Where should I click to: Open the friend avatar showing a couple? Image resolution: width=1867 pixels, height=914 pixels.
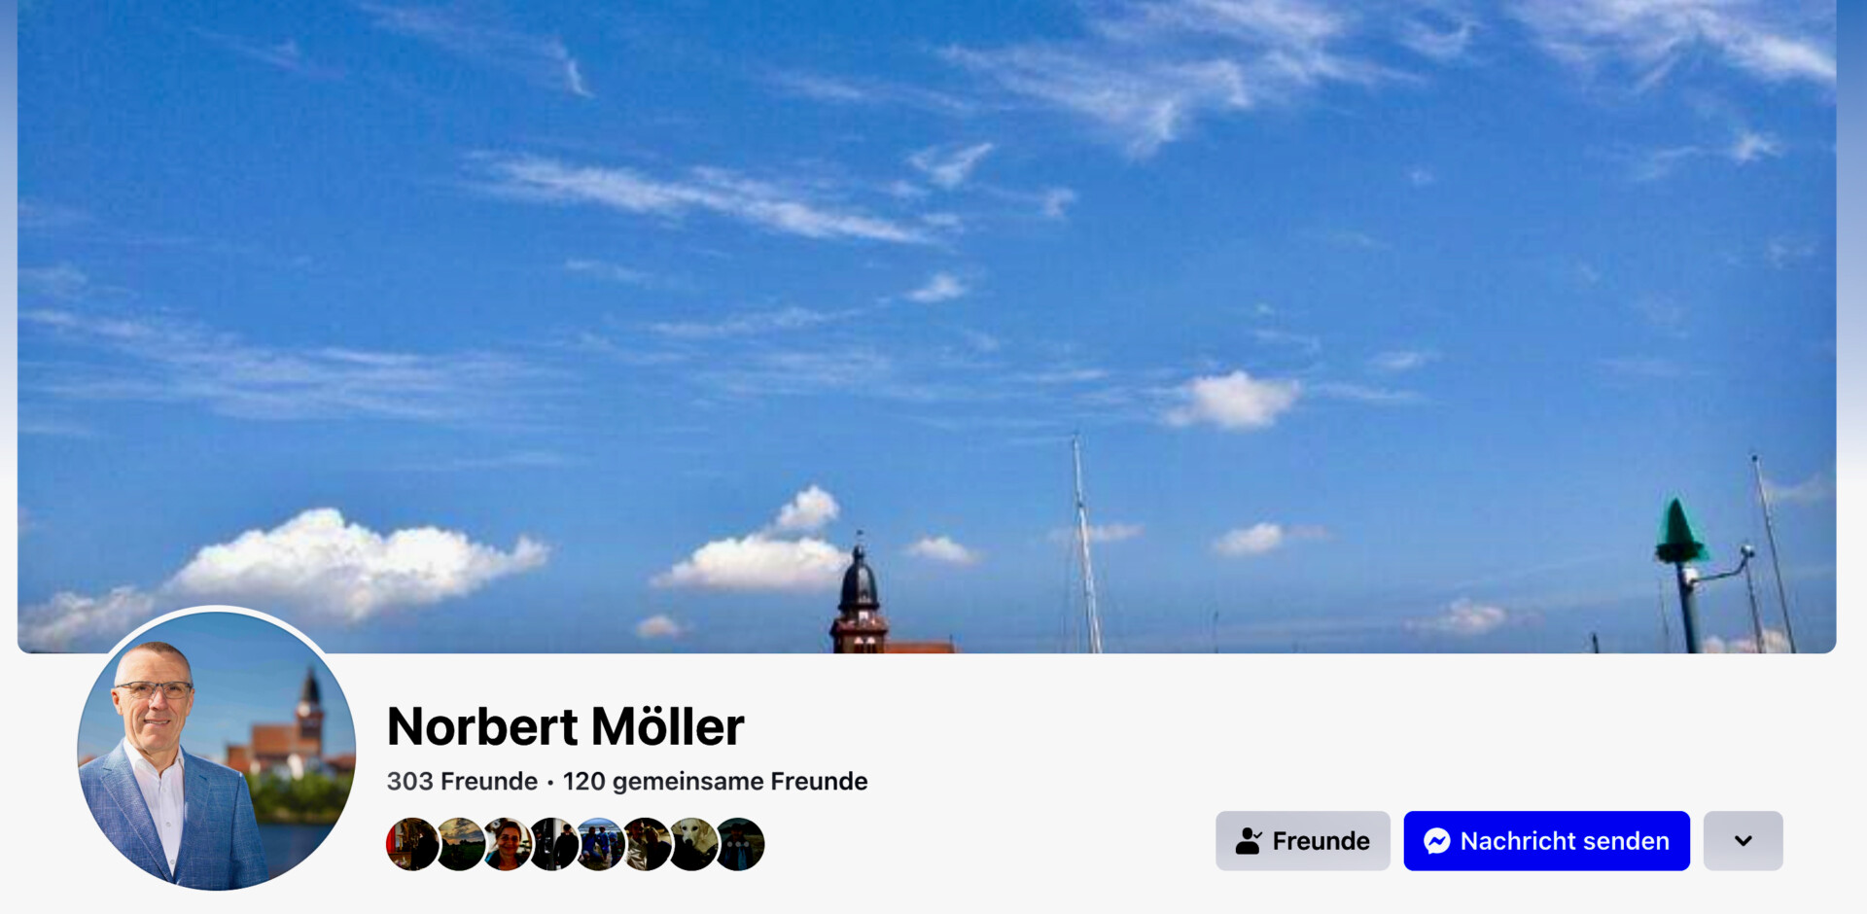tap(647, 844)
